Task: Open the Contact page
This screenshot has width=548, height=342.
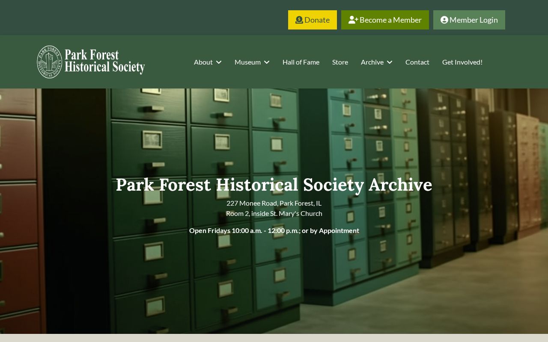Action: [417, 62]
